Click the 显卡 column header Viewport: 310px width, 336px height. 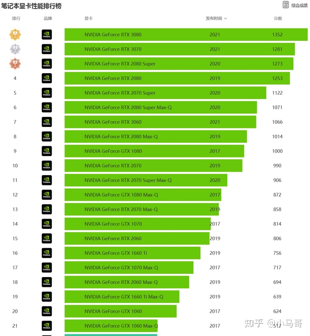pos(88,18)
